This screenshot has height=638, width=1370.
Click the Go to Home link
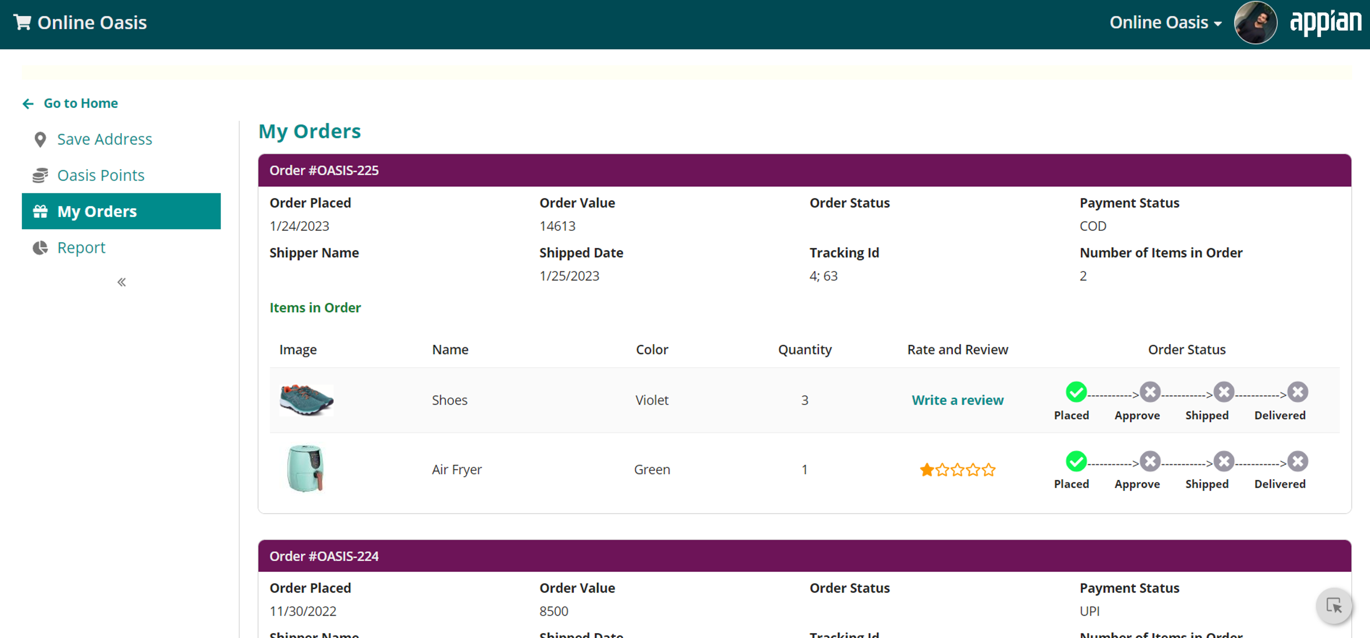pos(81,103)
